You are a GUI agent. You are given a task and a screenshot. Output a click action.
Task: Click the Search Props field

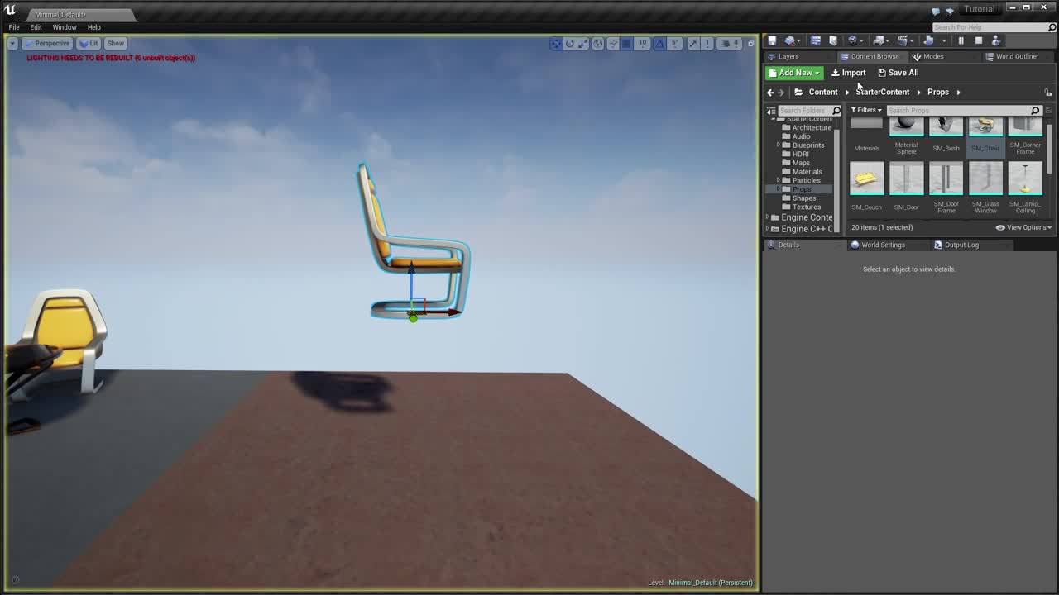(x=963, y=110)
